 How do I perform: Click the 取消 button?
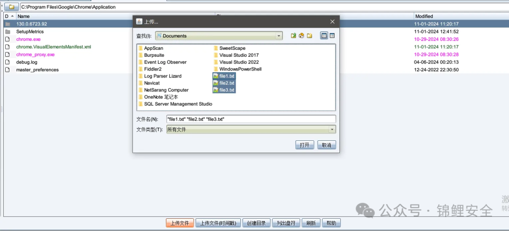(327, 145)
